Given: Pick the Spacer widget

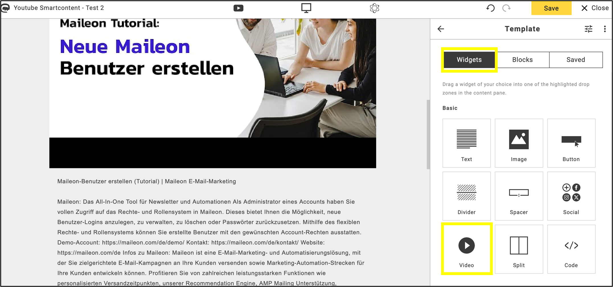Looking at the screenshot, I should tap(519, 196).
